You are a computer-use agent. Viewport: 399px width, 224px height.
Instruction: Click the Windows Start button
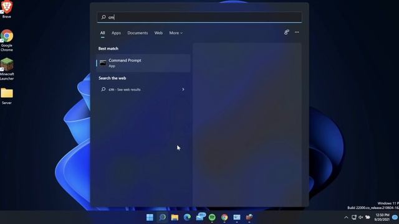coord(150,217)
